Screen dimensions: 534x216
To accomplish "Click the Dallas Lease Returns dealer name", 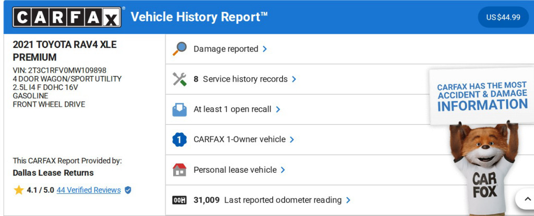I will tap(53, 173).
